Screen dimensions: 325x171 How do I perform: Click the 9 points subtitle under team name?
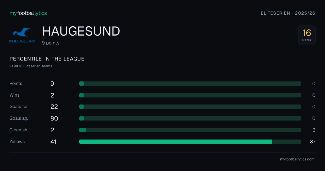tap(51, 43)
